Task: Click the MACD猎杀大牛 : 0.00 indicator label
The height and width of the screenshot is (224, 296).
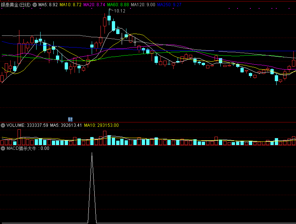Action: (28, 148)
